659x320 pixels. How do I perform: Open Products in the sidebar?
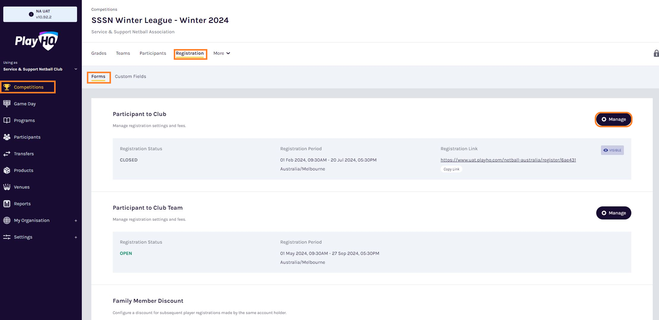(x=24, y=170)
